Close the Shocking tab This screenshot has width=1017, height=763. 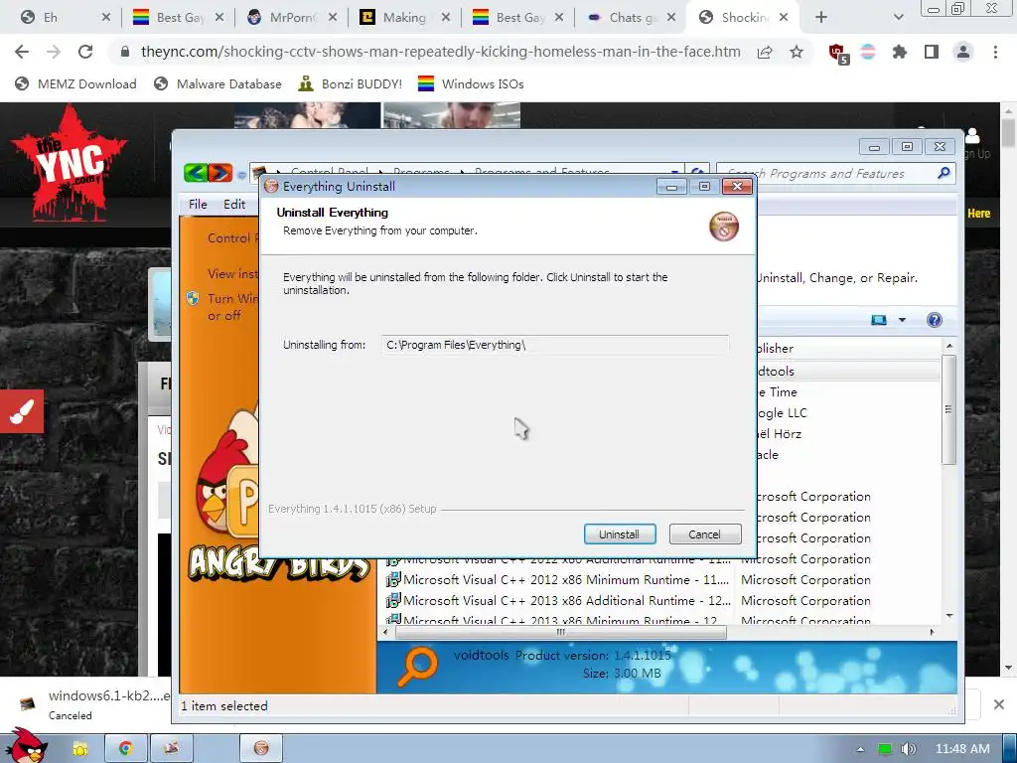coord(785,18)
